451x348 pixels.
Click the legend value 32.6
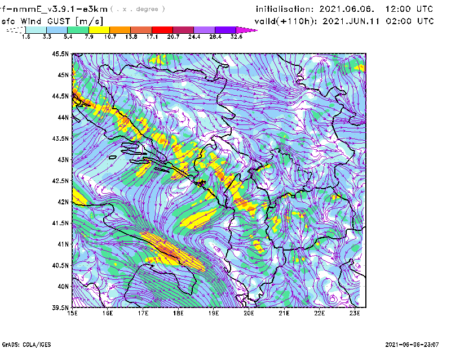236,37
